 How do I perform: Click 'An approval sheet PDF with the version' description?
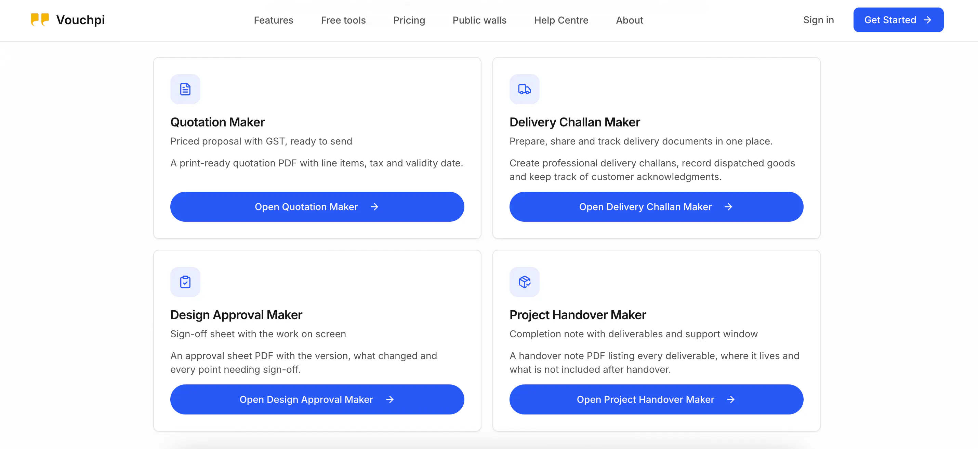pyautogui.click(x=303, y=363)
